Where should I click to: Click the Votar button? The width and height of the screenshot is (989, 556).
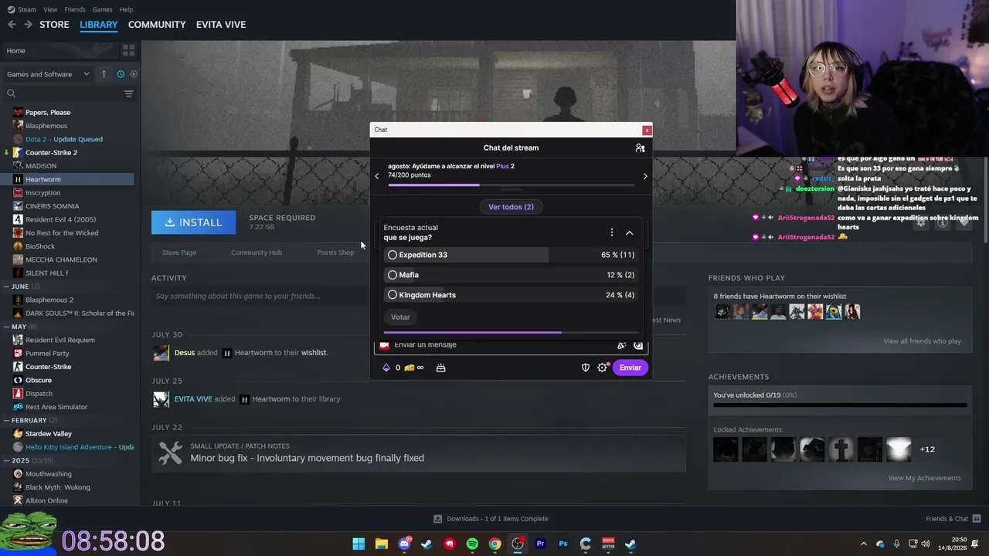400,317
